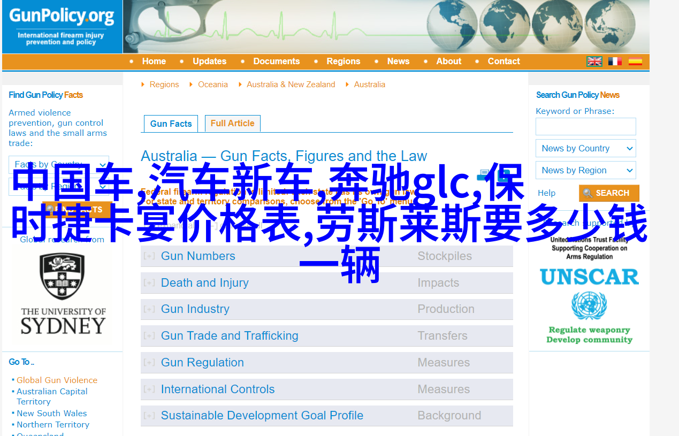Screen dimensions: 679x436
Task: Click the Australia breadcrumb link
Action: tap(370, 85)
